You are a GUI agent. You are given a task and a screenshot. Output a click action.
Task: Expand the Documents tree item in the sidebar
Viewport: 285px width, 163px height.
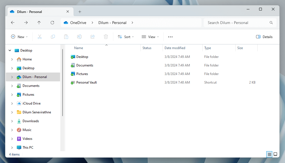point(12,85)
